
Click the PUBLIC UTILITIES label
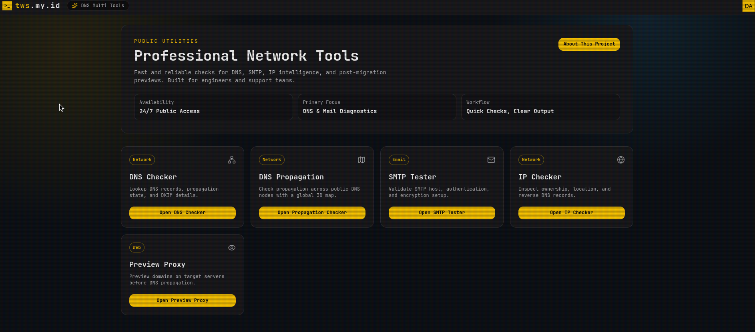166,41
